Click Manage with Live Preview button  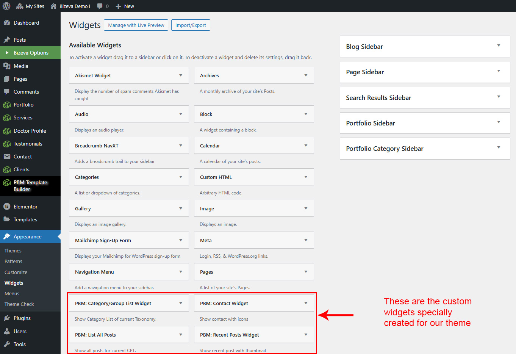coord(136,25)
